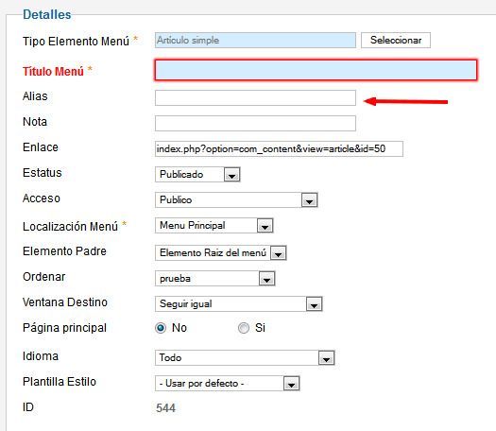The image size is (496, 431).
Task: Choose Si for Página principal
Action: [244, 328]
